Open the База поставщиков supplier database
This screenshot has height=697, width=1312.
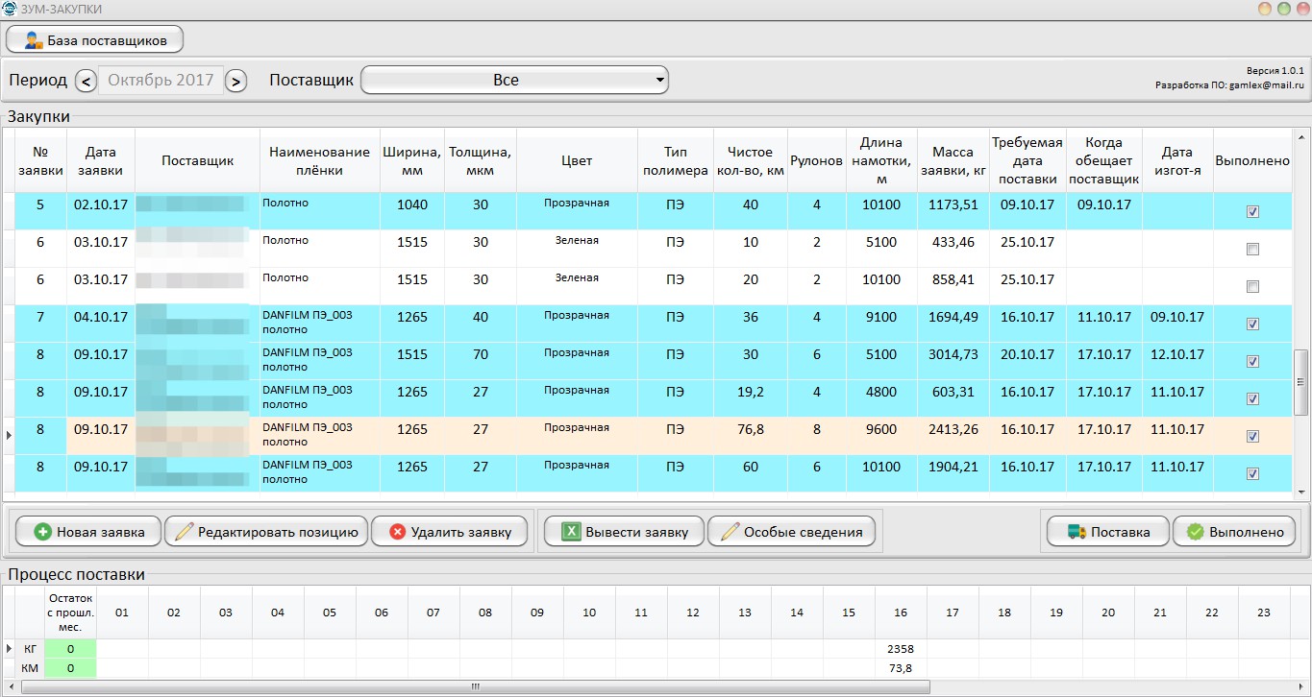tap(94, 40)
